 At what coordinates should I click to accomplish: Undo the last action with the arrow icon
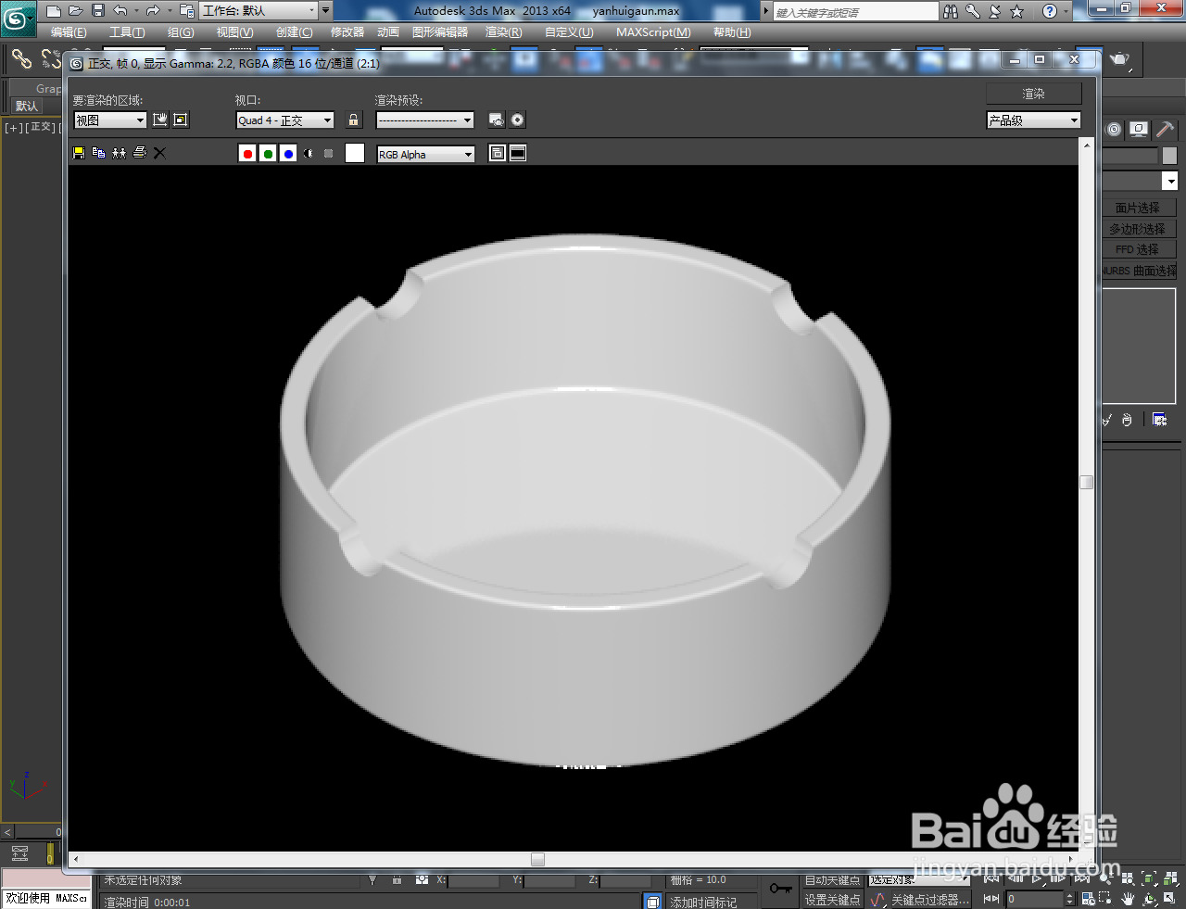tap(120, 11)
